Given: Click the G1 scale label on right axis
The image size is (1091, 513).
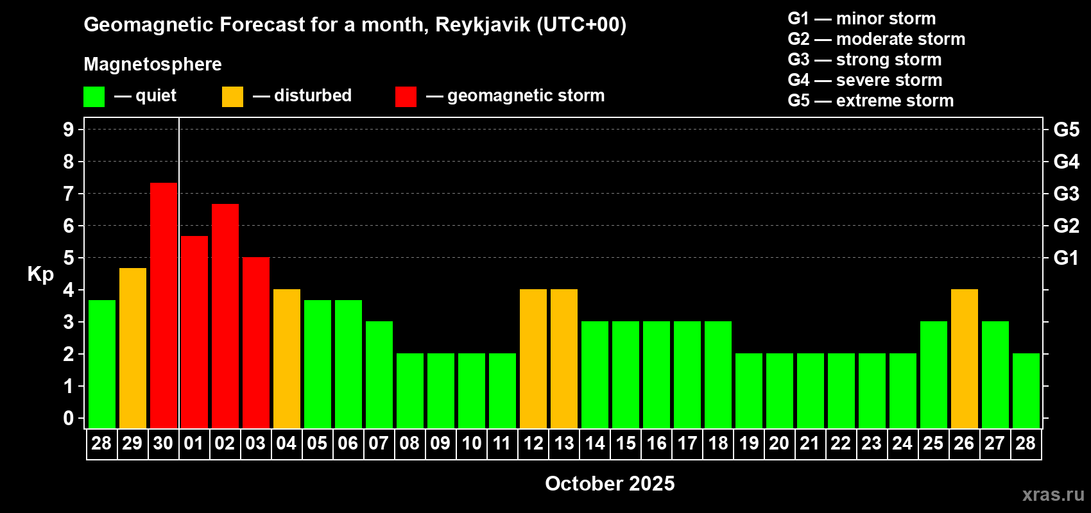Looking at the screenshot, I should (1067, 258).
